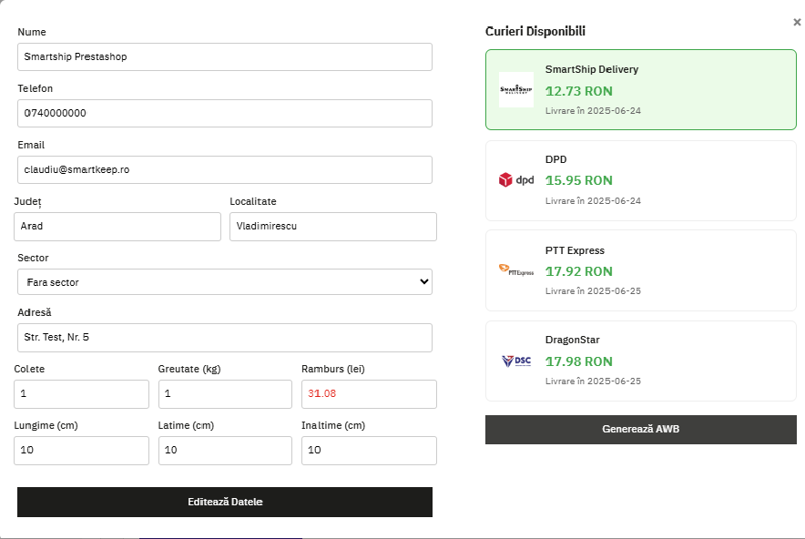This screenshot has width=805, height=539.
Task: Click the Adresă input field
Action: (224, 338)
